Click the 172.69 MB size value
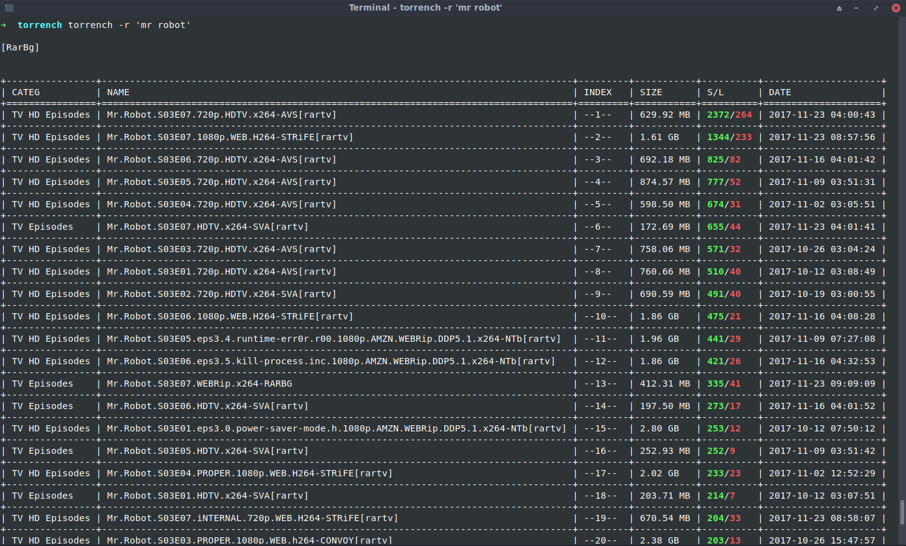The image size is (906, 546). point(665,227)
